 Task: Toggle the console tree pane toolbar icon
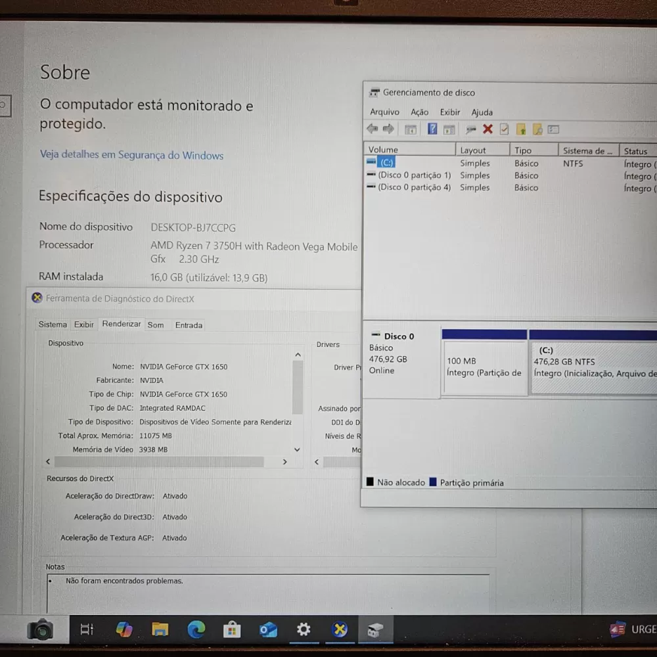tap(410, 129)
